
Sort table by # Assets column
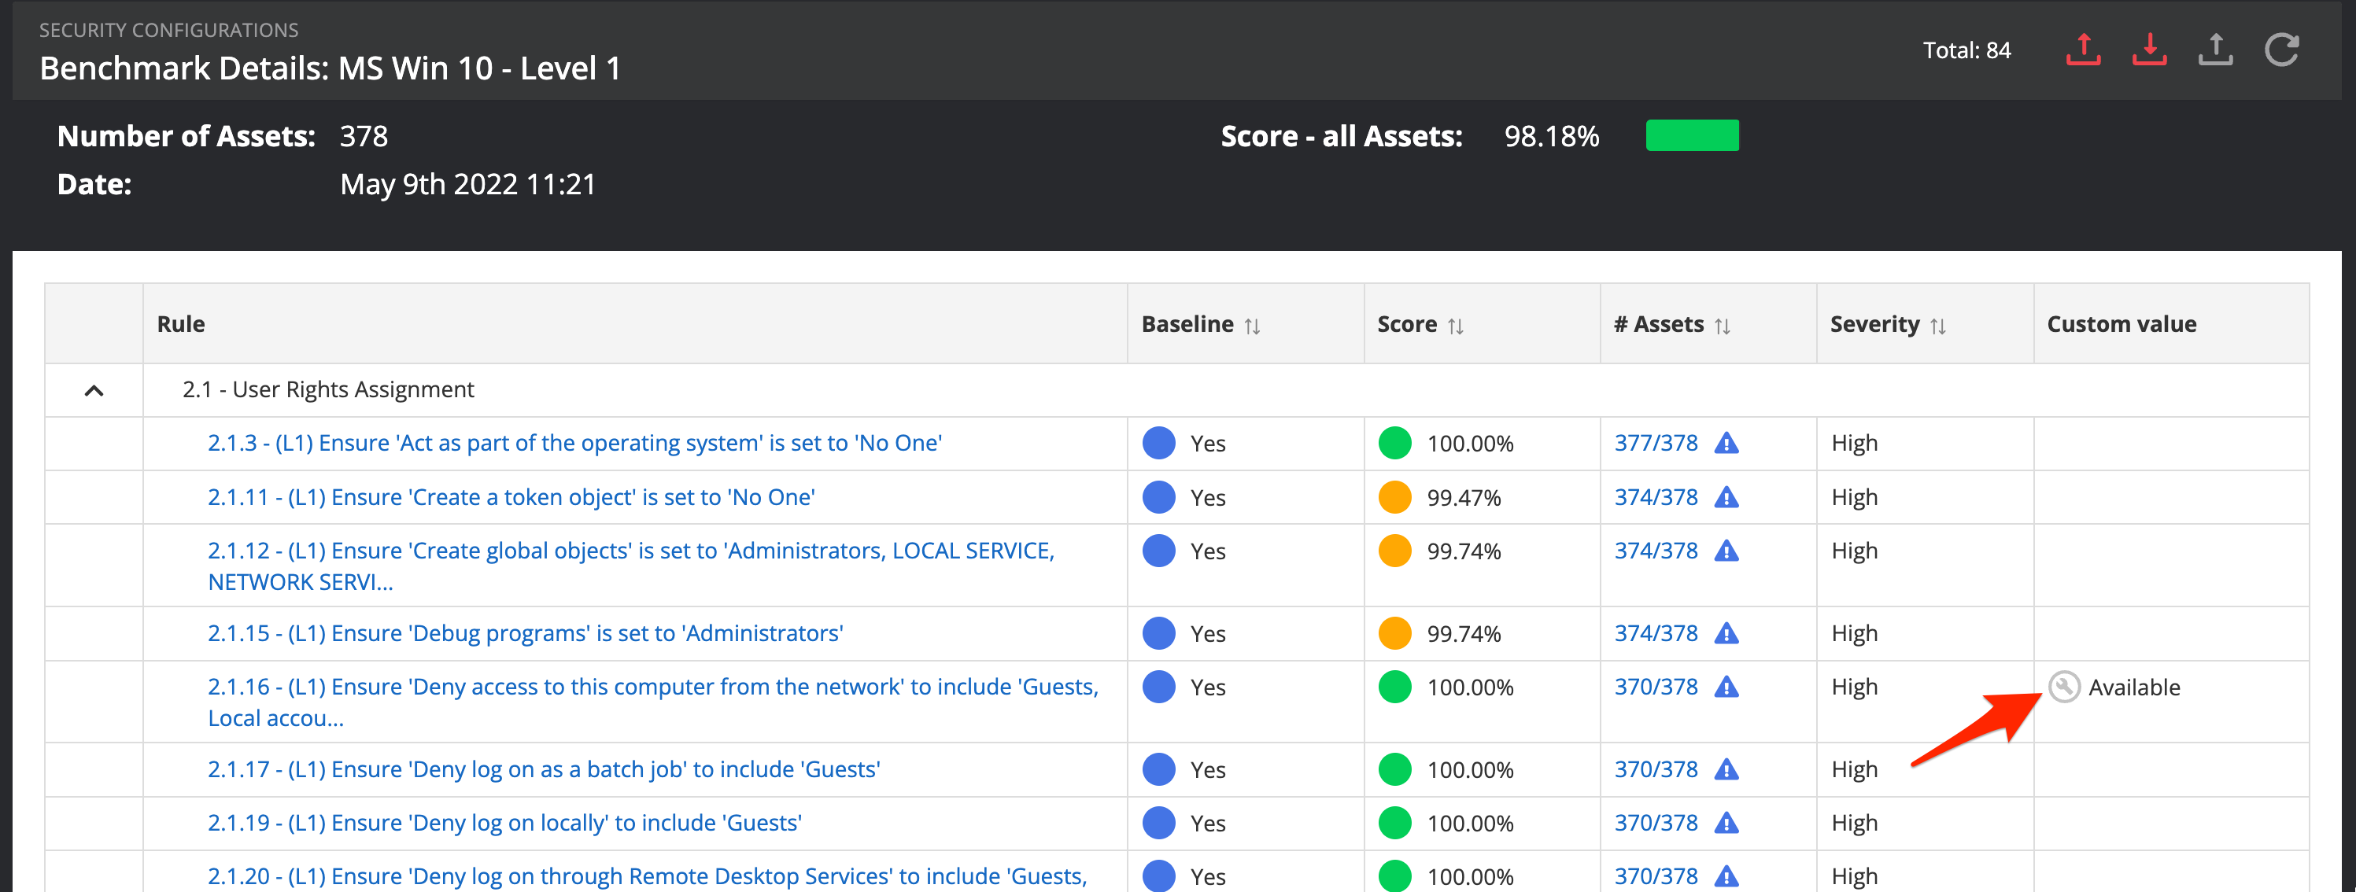pyautogui.click(x=1723, y=326)
